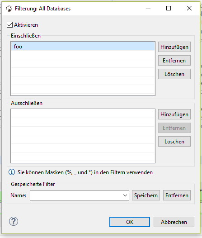Screen dimensions: 202x238
Task: Maximize the Filterung dialog window
Action: click(169, 8)
